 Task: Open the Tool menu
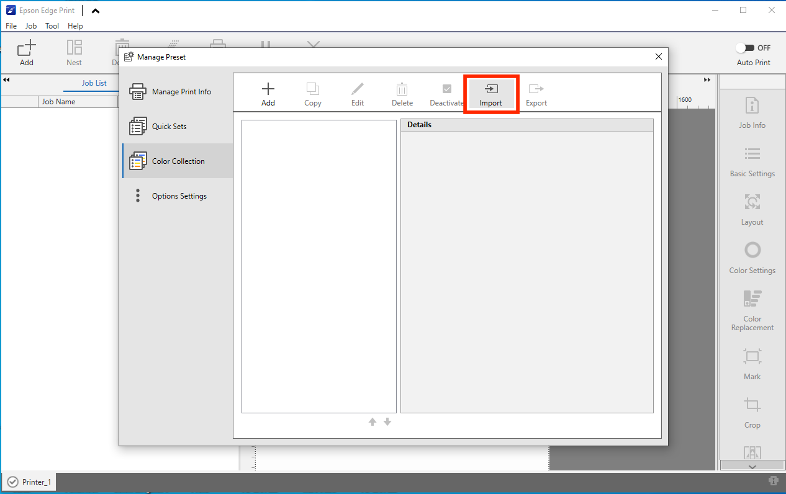(x=52, y=26)
